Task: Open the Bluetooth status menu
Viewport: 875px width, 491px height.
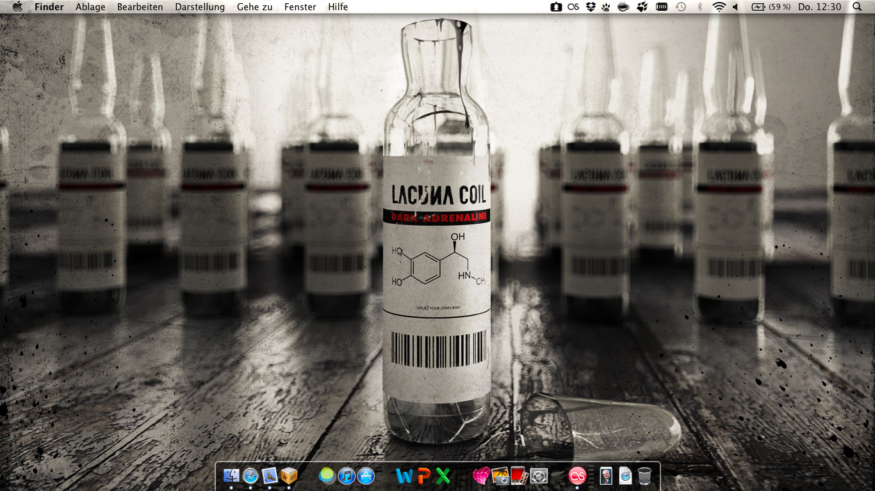Action: 699,7
